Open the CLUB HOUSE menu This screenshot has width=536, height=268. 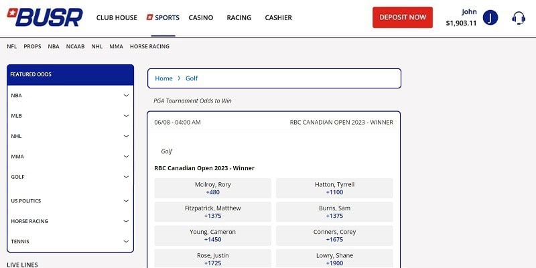point(117,17)
